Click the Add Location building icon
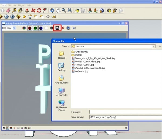 coord(90,11)
